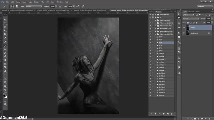Select the History Brush tool
Viewport: 214px width, 120px height.
pos(5,53)
